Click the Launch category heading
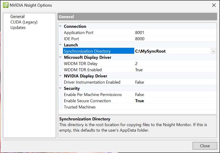220x153 pixels. (x=71, y=45)
